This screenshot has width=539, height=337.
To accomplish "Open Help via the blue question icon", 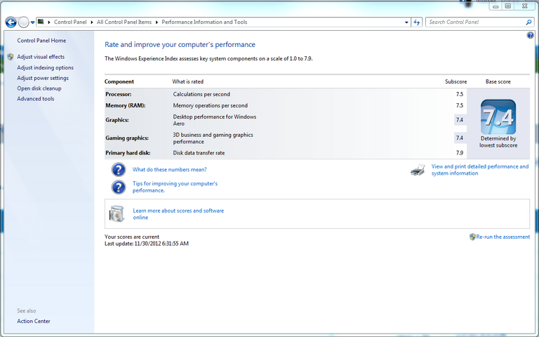I will pyautogui.click(x=531, y=35).
